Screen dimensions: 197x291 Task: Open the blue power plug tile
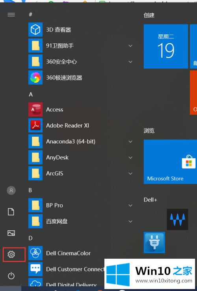[154, 243]
